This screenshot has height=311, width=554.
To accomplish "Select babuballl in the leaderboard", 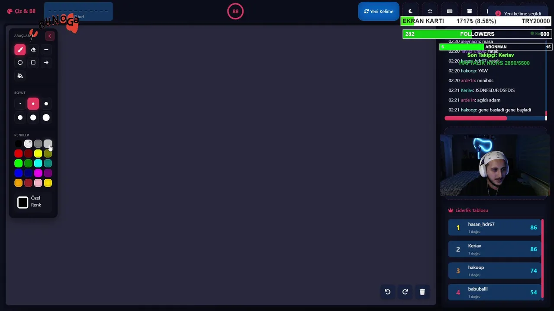I will 495,292.
